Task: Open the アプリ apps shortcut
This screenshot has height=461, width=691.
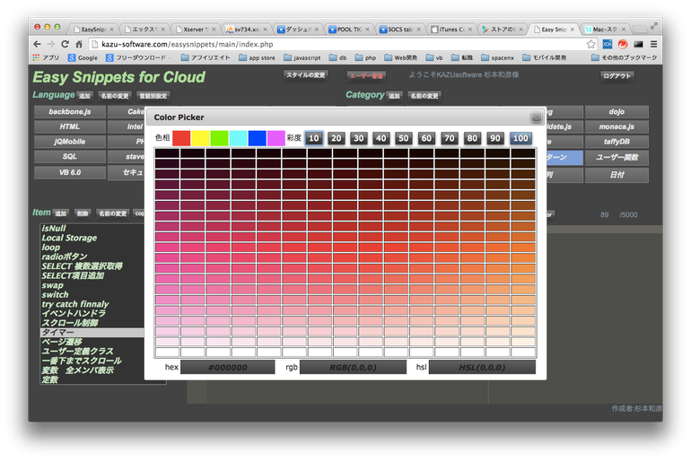Action: click(x=47, y=57)
